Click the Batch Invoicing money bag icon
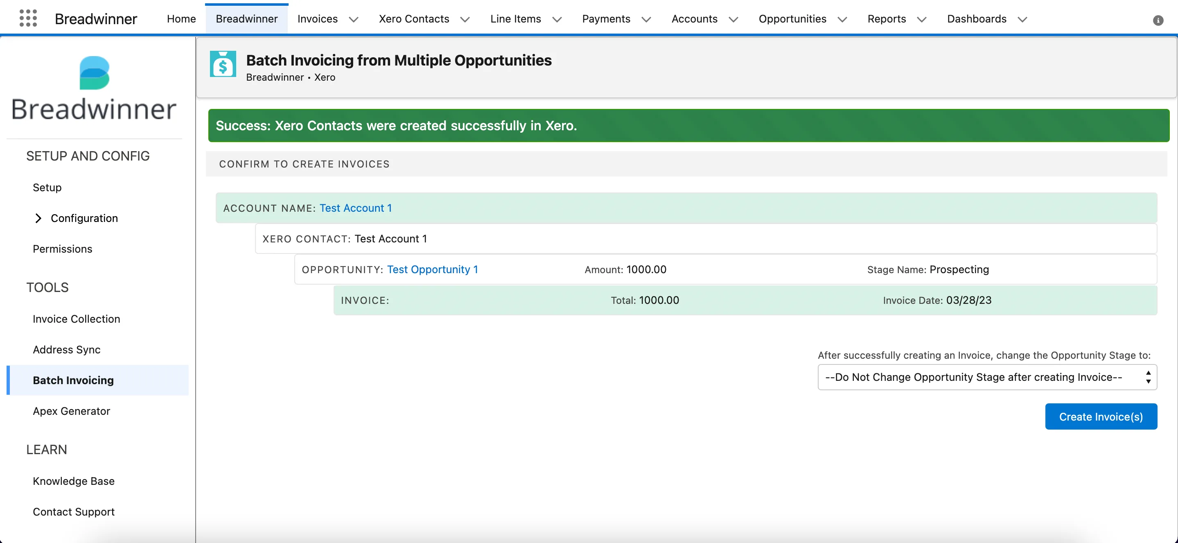This screenshot has height=543, width=1178. (223, 63)
